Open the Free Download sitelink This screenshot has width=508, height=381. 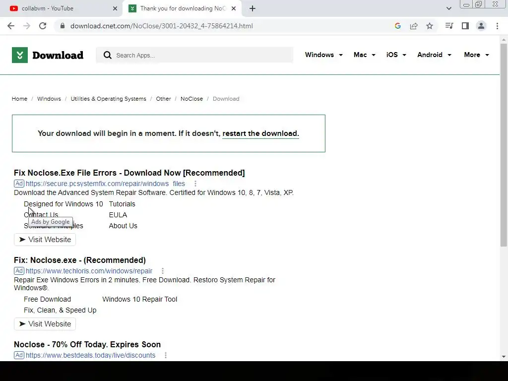[47, 299]
